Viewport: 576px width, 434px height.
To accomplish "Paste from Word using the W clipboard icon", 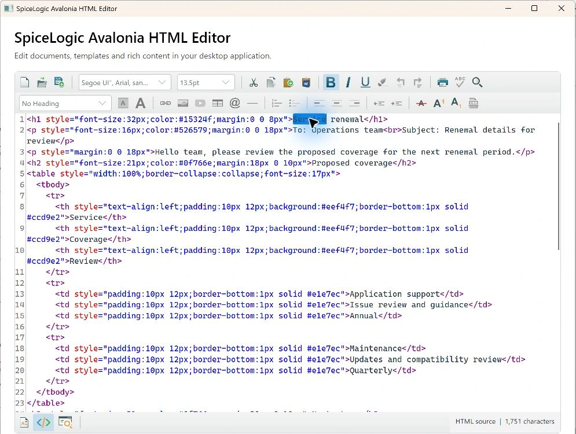I will [x=306, y=82].
